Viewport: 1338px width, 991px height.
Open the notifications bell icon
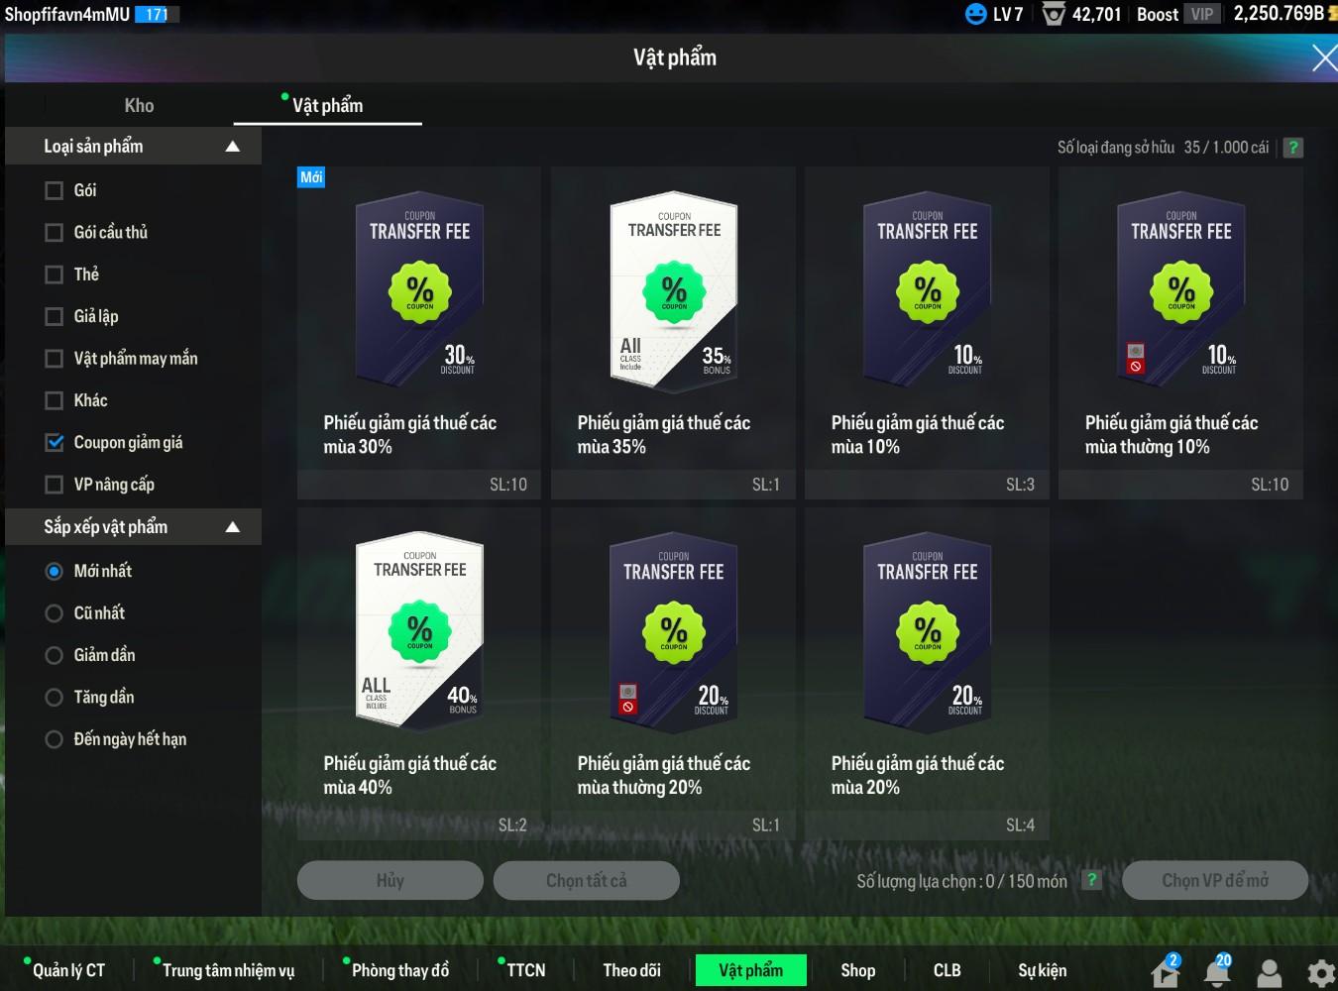pos(1217,972)
